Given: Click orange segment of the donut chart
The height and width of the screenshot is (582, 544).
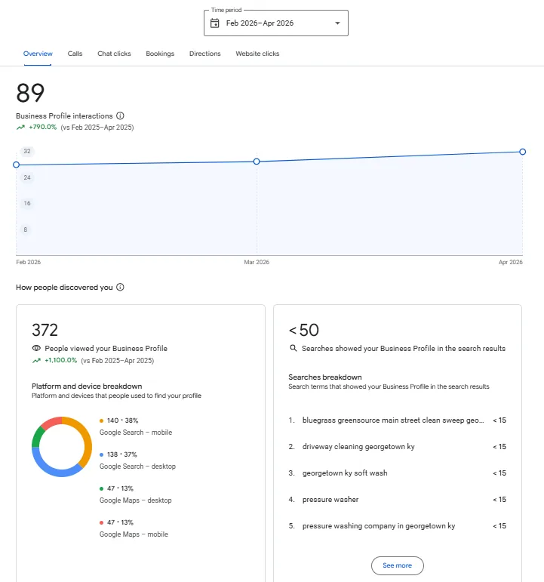Looking at the screenshot, I should coord(87,442).
